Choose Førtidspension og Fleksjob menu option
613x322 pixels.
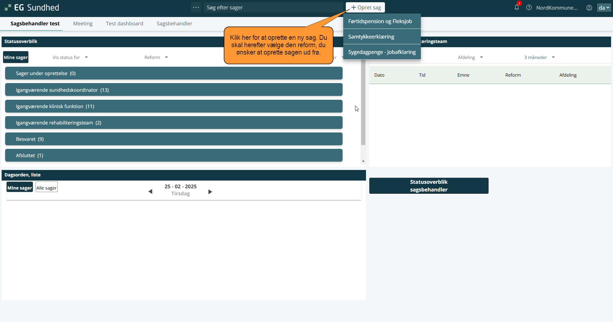(380, 21)
